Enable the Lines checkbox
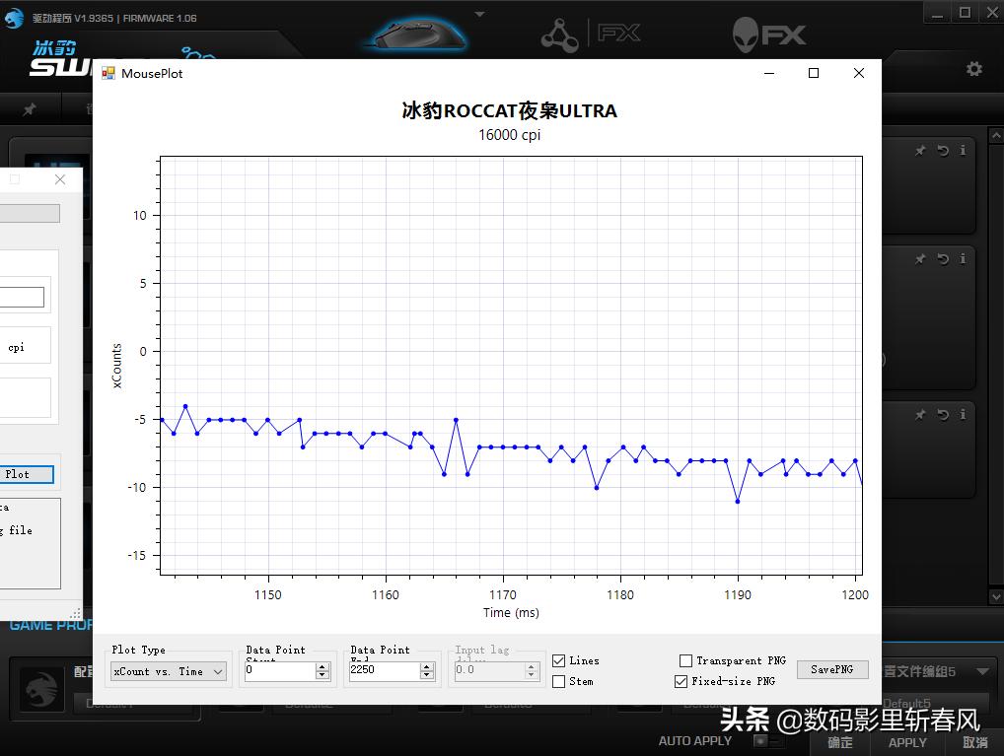The width and height of the screenshot is (1004, 756). (x=558, y=660)
